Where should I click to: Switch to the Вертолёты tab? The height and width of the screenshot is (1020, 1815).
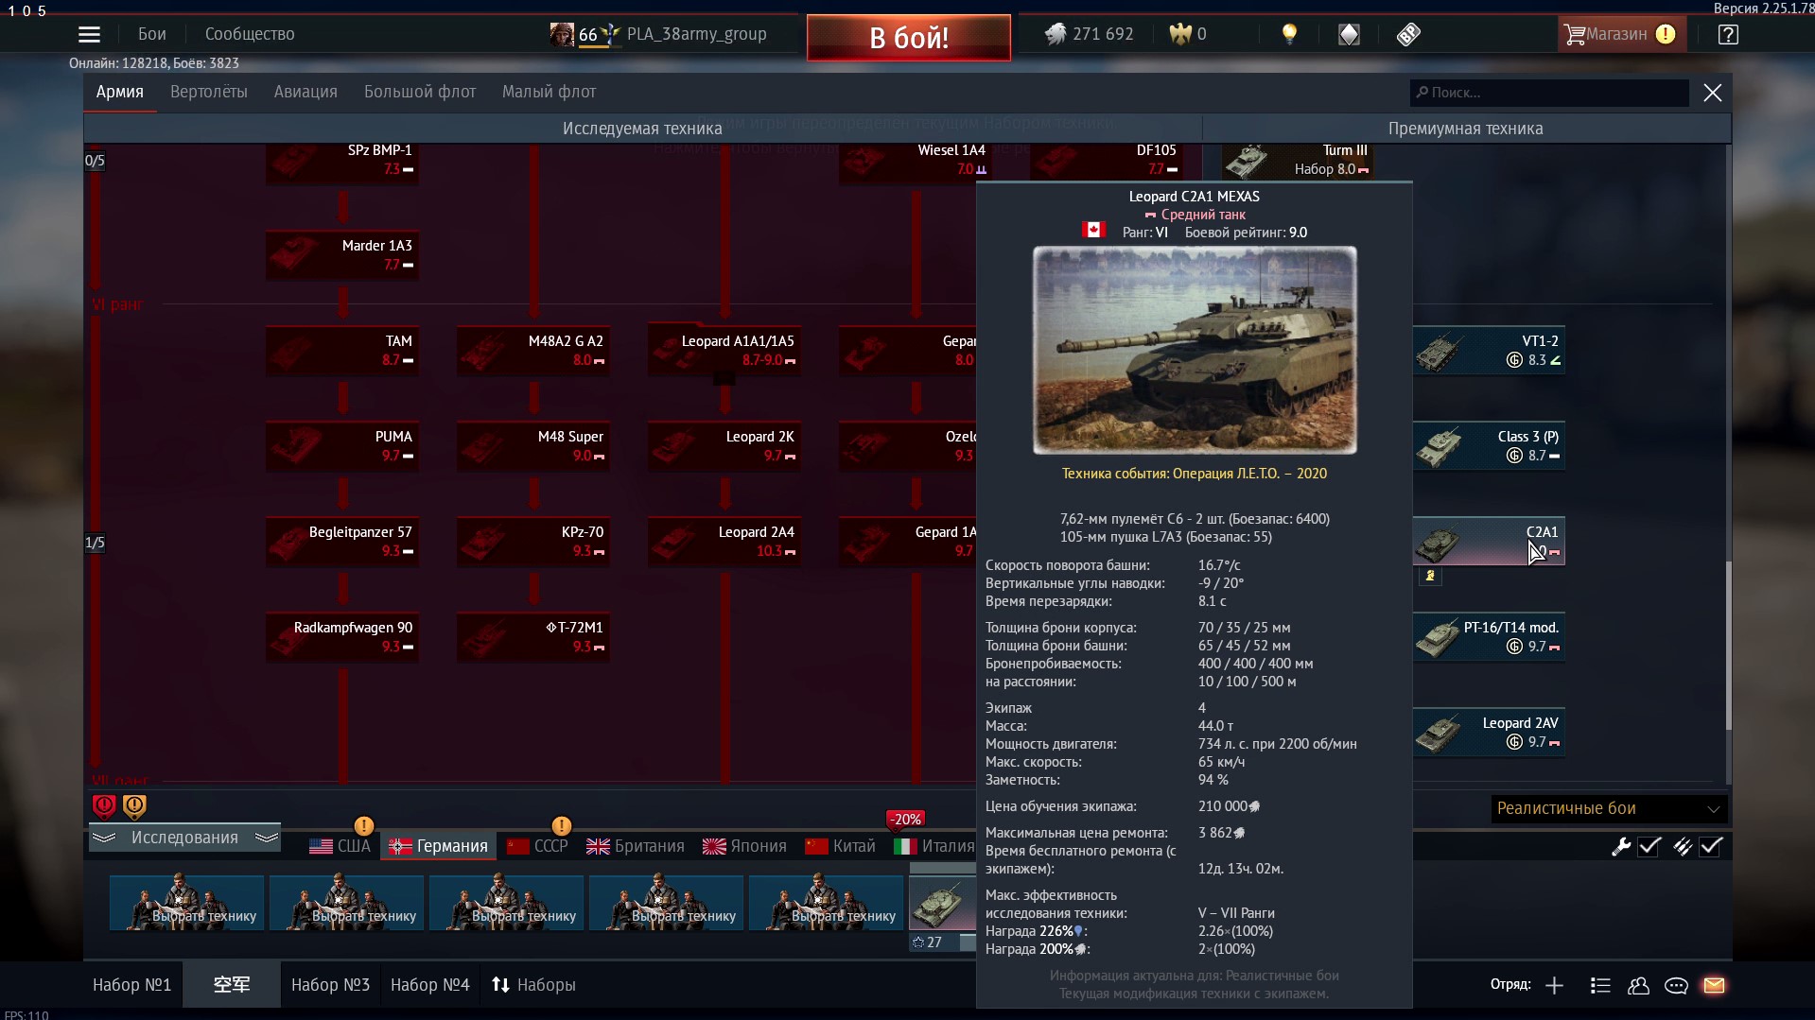click(209, 92)
